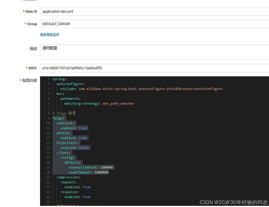Image resolution: width=269 pixels, height=207 pixels.
Task: Click the 'autoconfigure:' line in the editor
Action: (x=70, y=84)
